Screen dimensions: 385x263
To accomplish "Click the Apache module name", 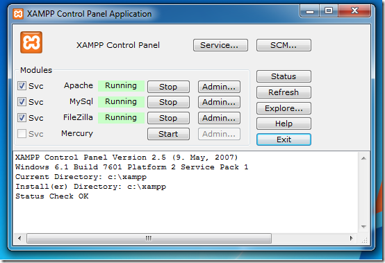I will point(79,85).
